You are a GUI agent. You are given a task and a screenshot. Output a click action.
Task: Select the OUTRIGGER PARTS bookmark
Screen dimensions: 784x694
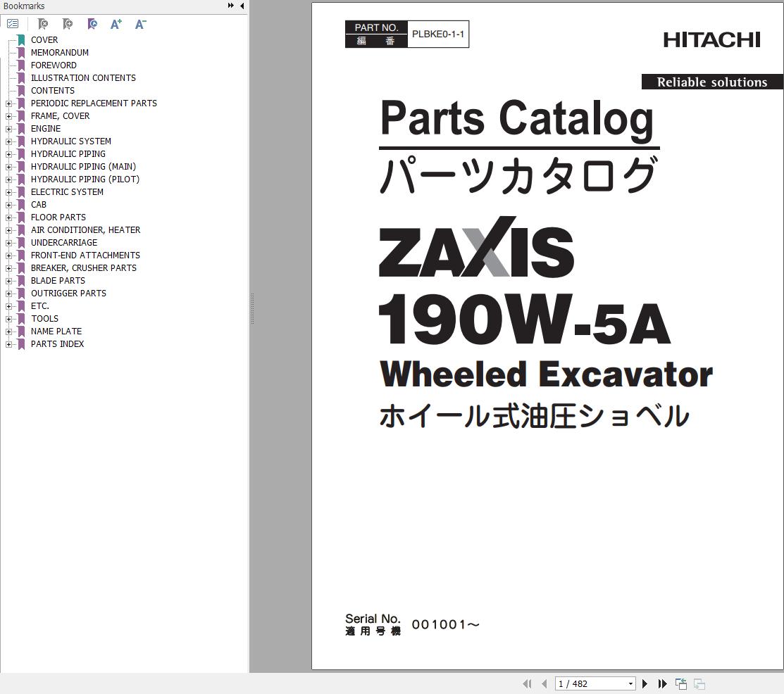pyautogui.click(x=68, y=294)
